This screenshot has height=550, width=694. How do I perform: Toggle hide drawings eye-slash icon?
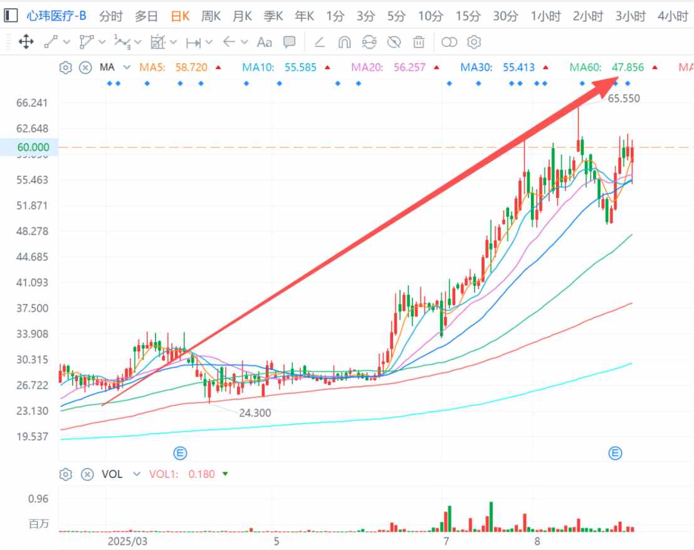pyautogui.click(x=394, y=42)
